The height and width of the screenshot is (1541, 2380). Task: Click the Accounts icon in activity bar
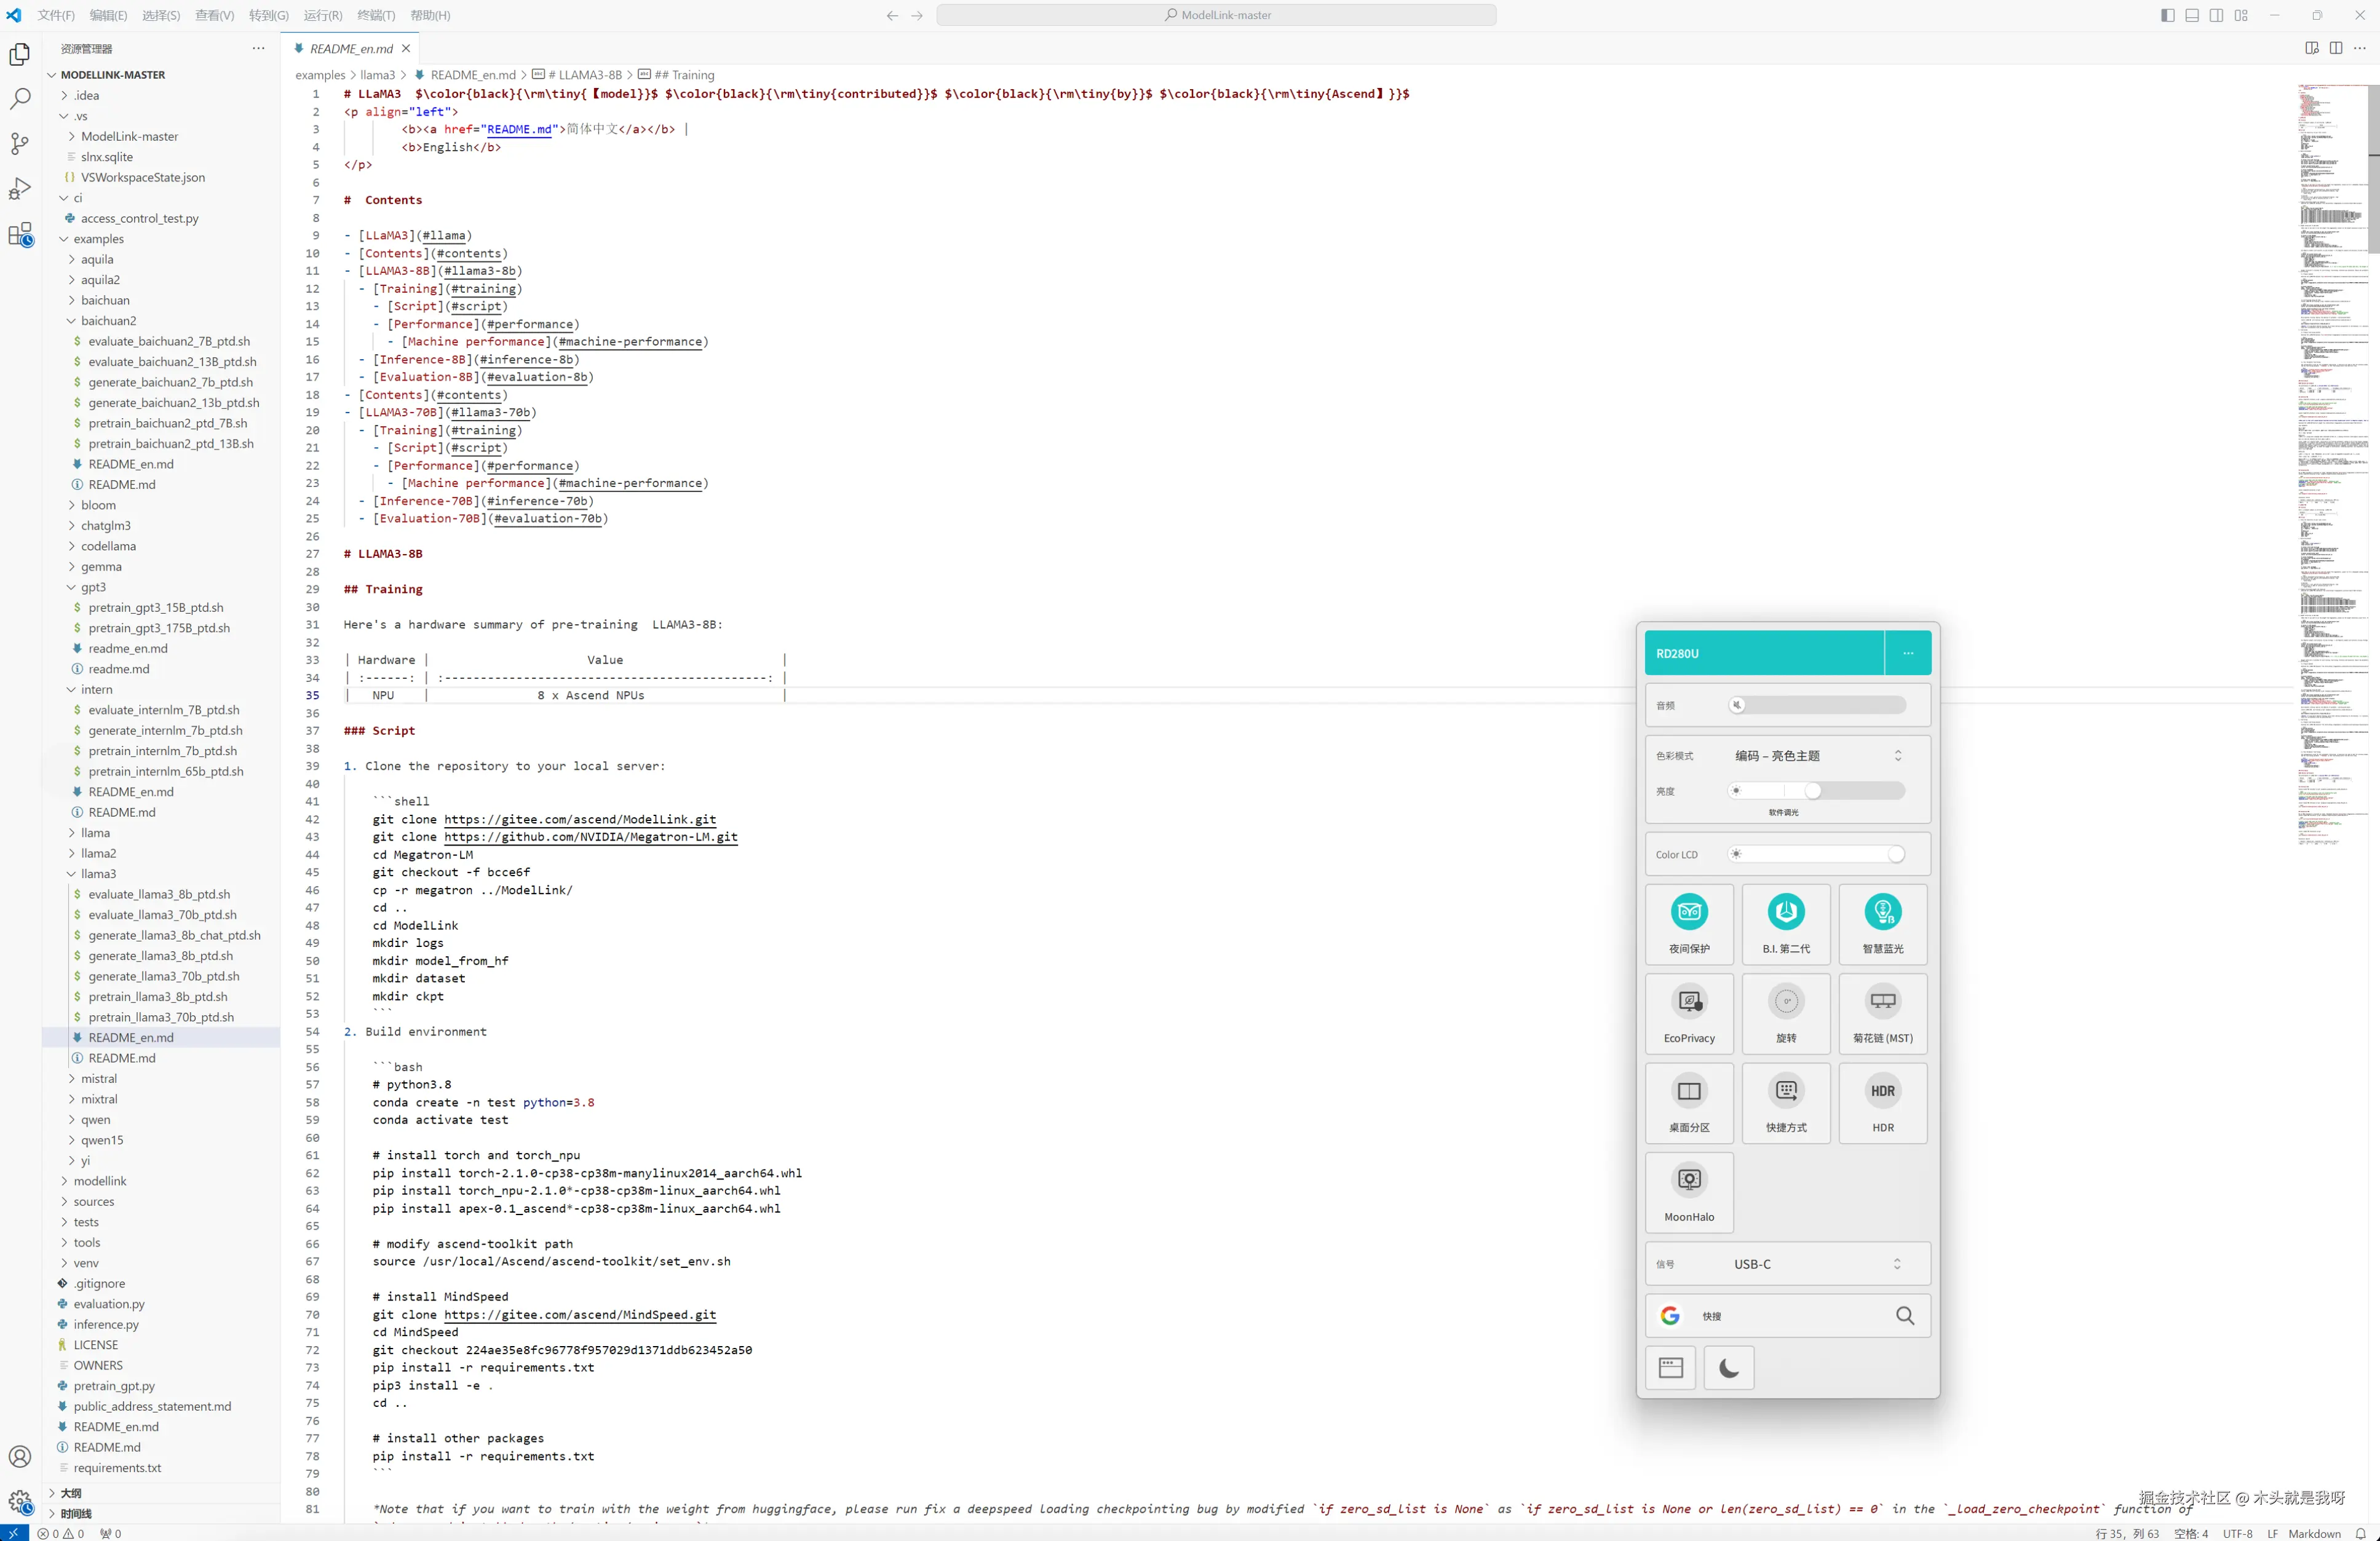click(x=20, y=1456)
